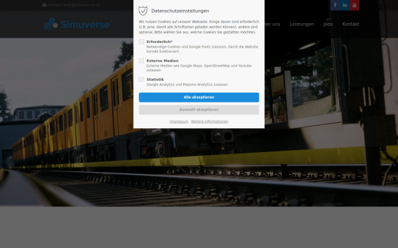The height and width of the screenshot is (248, 398).
Task: Click the Simuverse logo
Action: coord(78,24)
